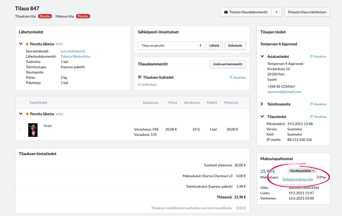
Task: Click the orange status dot in product table
Action: click(x=27, y=114)
